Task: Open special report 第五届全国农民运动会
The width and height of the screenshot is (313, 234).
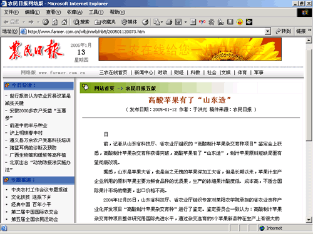Action: (34, 220)
